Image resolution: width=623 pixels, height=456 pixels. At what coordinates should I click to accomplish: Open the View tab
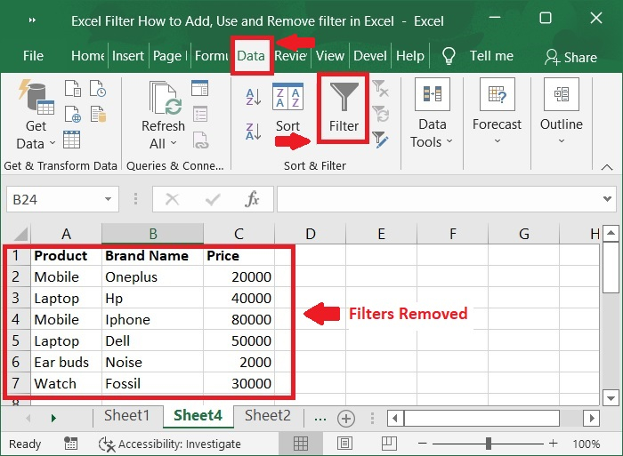coord(330,56)
